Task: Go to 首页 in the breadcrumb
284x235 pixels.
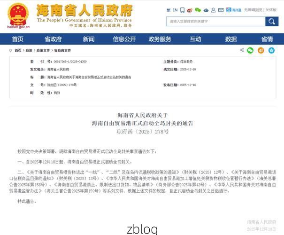Action: pyautogui.click(x=18, y=50)
